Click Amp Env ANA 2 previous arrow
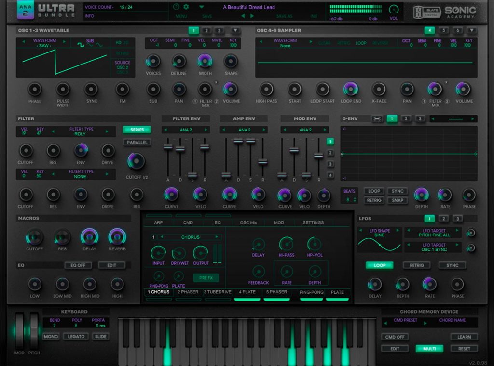The height and width of the screenshot is (366, 494). [224, 130]
